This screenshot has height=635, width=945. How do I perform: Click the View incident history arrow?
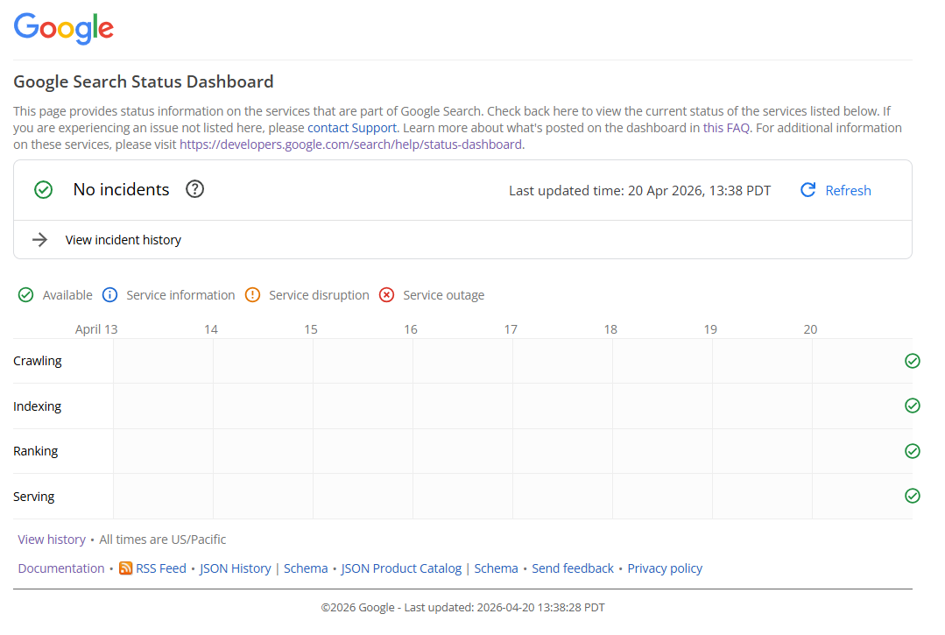(39, 240)
